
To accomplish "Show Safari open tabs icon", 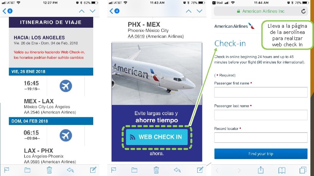I will click(303, 170).
